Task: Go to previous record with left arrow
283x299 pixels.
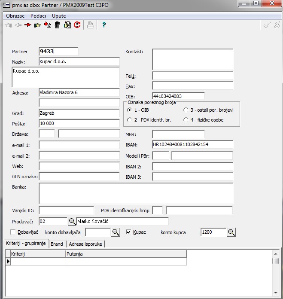Action: point(18,25)
